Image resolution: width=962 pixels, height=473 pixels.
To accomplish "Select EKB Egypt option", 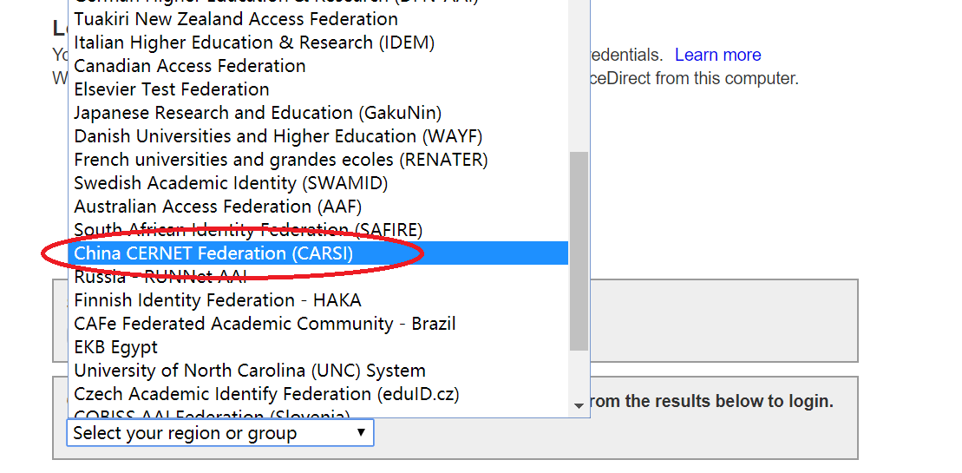I will click(x=116, y=347).
